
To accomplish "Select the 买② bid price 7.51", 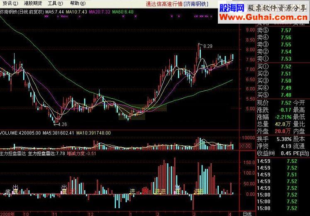I will (286, 74).
